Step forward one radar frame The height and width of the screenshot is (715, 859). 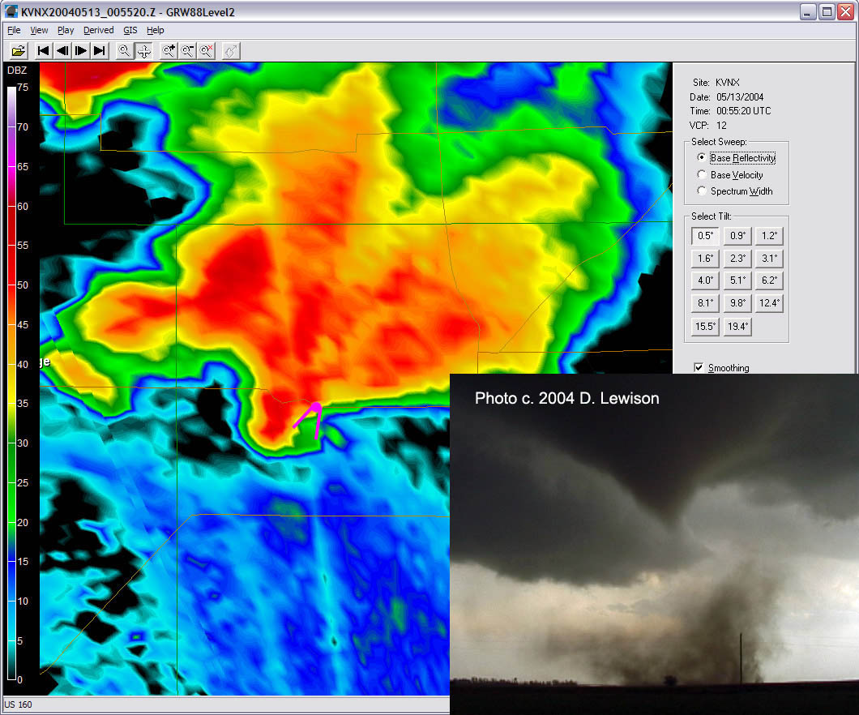(x=81, y=50)
